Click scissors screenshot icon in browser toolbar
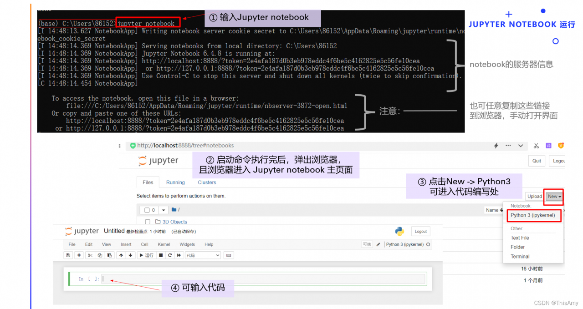583x309 pixels. point(536,146)
